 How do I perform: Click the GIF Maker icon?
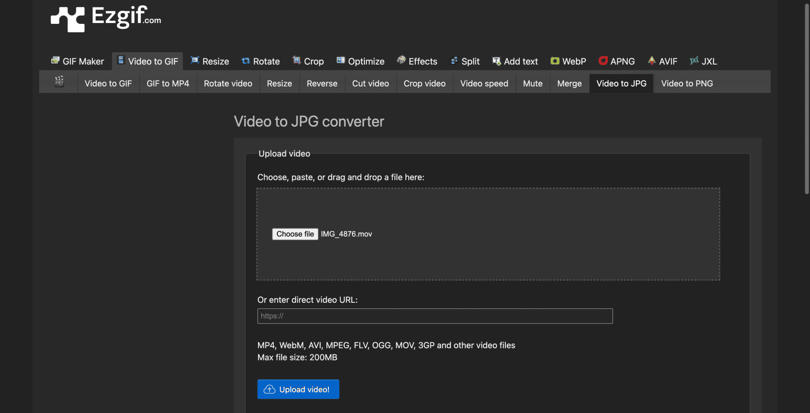click(x=55, y=61)
